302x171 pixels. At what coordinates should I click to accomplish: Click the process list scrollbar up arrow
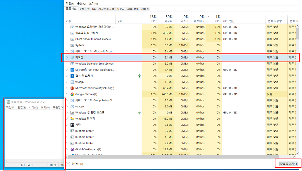point(297,26)
